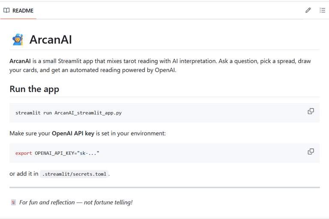329x219 pixels.
Task: Copy the export OPENAI_API_KEY command
Action: (x=311, y=151)
